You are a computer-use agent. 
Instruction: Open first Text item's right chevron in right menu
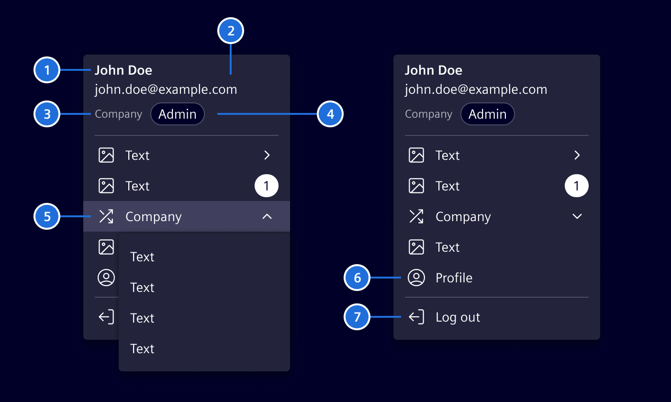[x=577, y=156]
